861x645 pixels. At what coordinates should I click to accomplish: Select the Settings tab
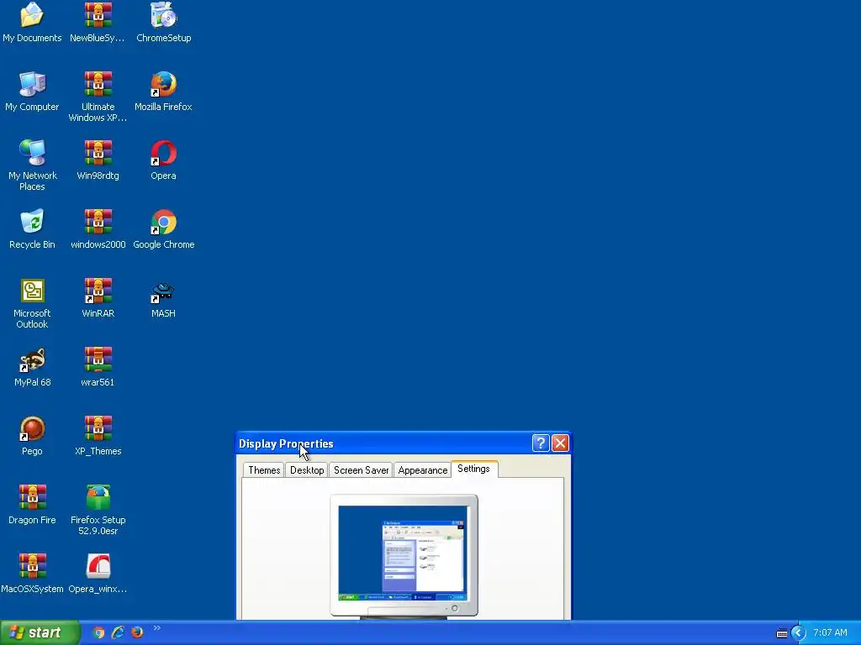[x=474, y=469]
